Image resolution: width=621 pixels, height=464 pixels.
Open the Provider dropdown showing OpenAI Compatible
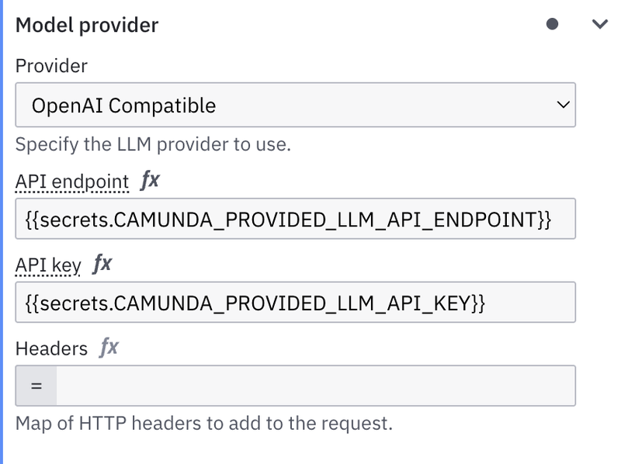pos(296,105)
